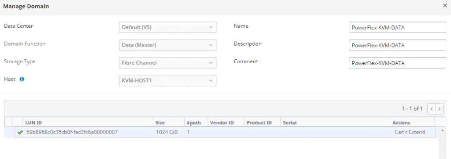Click the Can't Extend action text

click(x=410, y=132)
